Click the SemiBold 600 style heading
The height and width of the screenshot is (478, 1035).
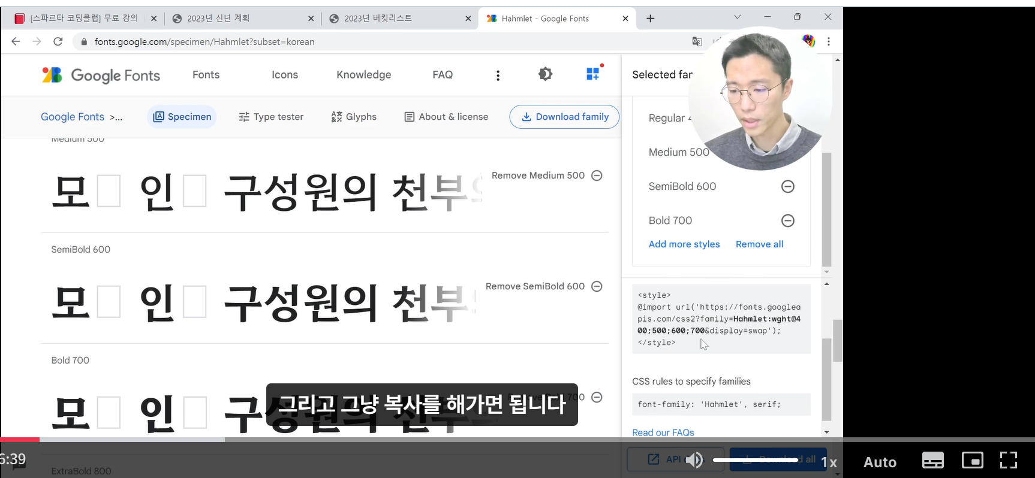click(x=80, y=249)
